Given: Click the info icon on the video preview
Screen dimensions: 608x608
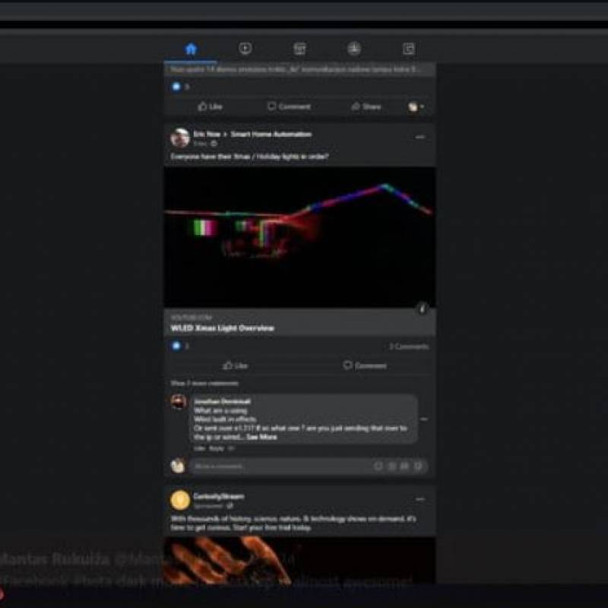Looking at the screenshot, I should 423,309.
